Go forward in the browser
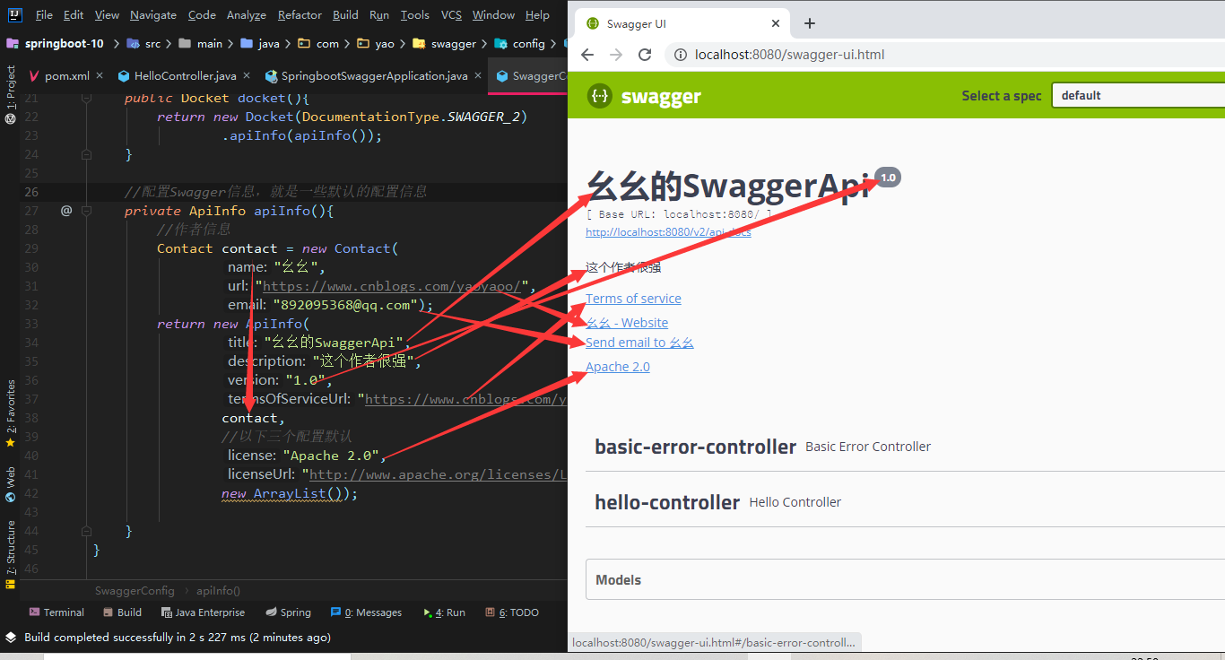The height and width of the screenshot is (660, 1225). [x=616, y=55]
